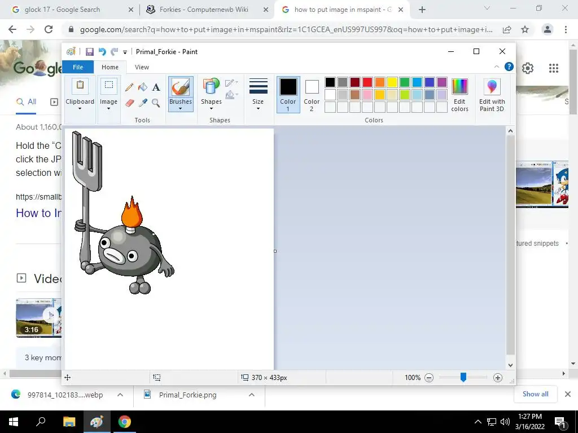Screen dimensions: 578x433
Task: Select the Text tool in Paint
Action: [156, 87]
